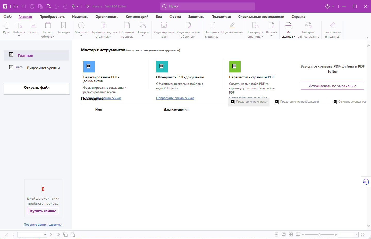Viewport: 371px width, 239px height.
Task: Click Обратный порядок reflow tool
Action: coord(127,30)
